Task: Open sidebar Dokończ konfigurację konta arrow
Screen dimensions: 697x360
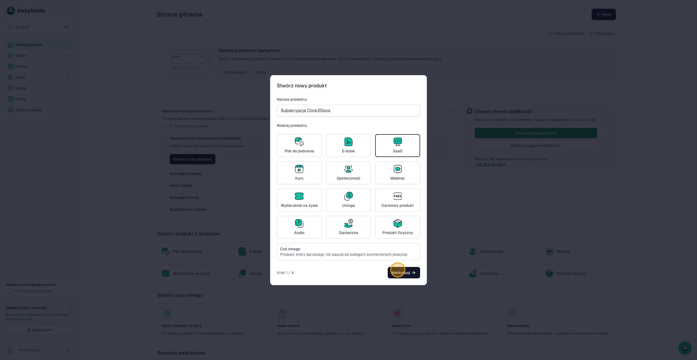Action: [70, 288]
